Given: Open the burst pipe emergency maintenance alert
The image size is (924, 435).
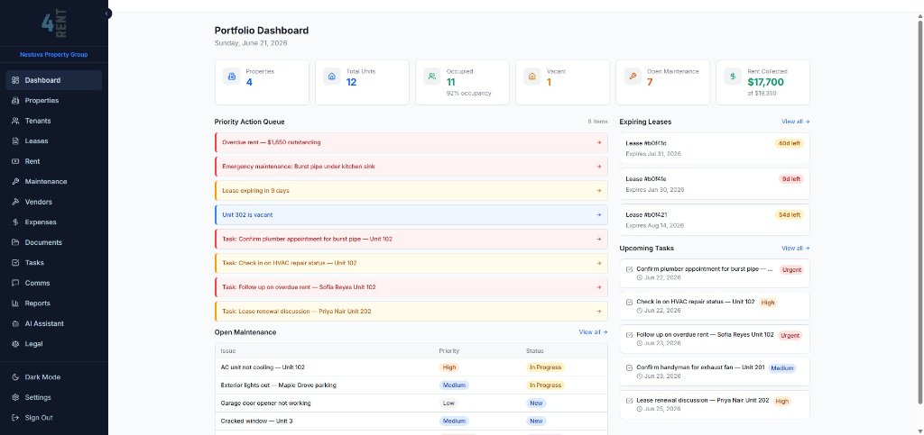Looking at the screenshot, I should (x=411, y=167).
